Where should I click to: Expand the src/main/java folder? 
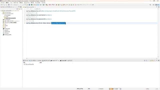[x=2, y=12]
